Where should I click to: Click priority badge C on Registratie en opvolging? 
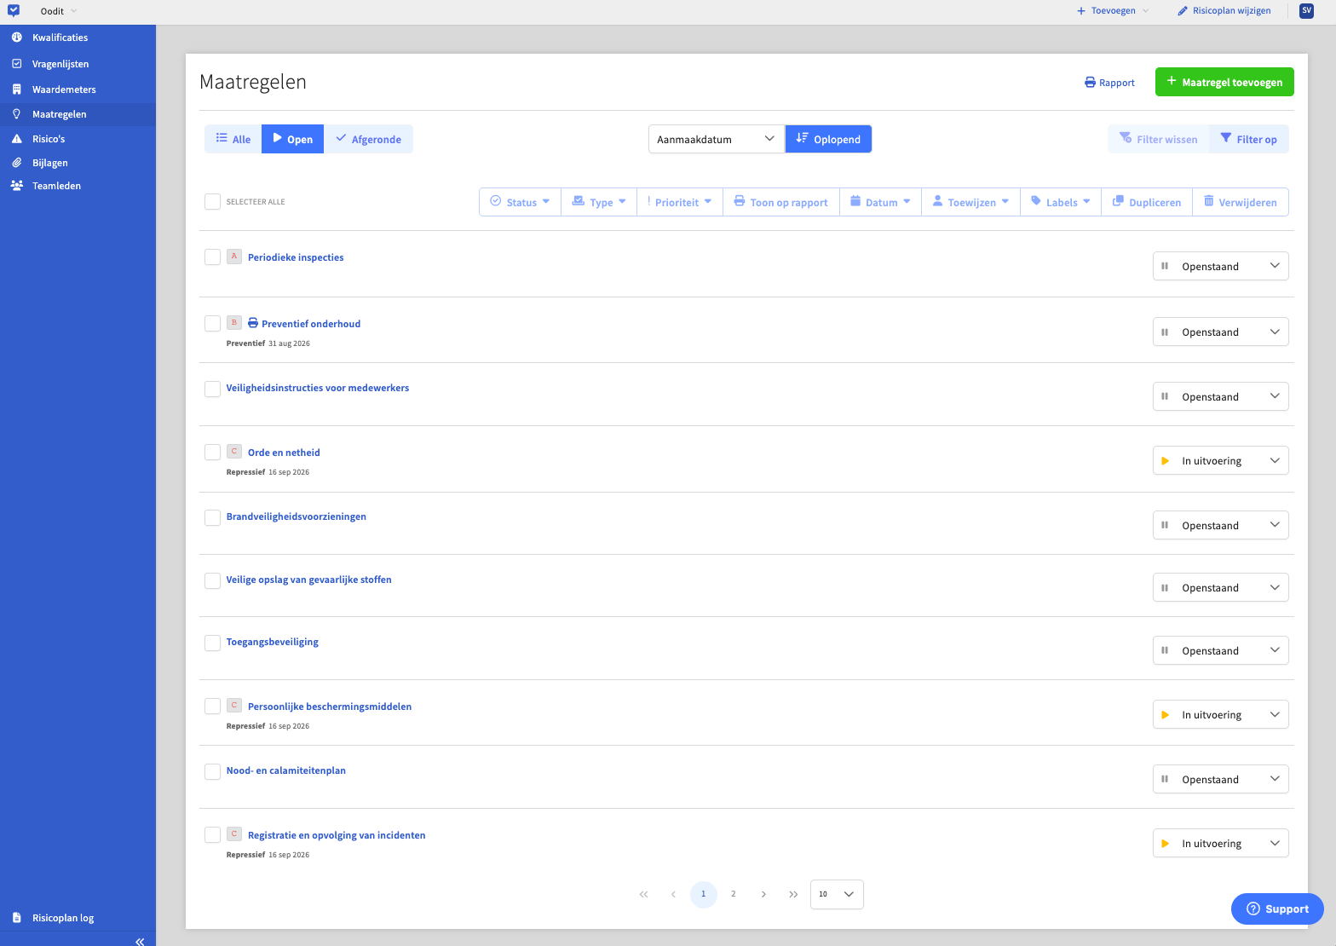pos(234,834)
